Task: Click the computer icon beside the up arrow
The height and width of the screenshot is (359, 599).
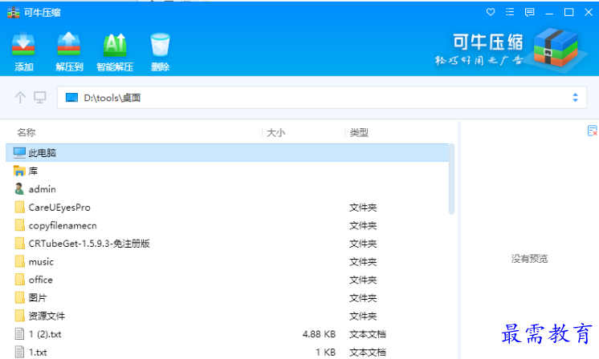Action: click(x=39, y=98)
